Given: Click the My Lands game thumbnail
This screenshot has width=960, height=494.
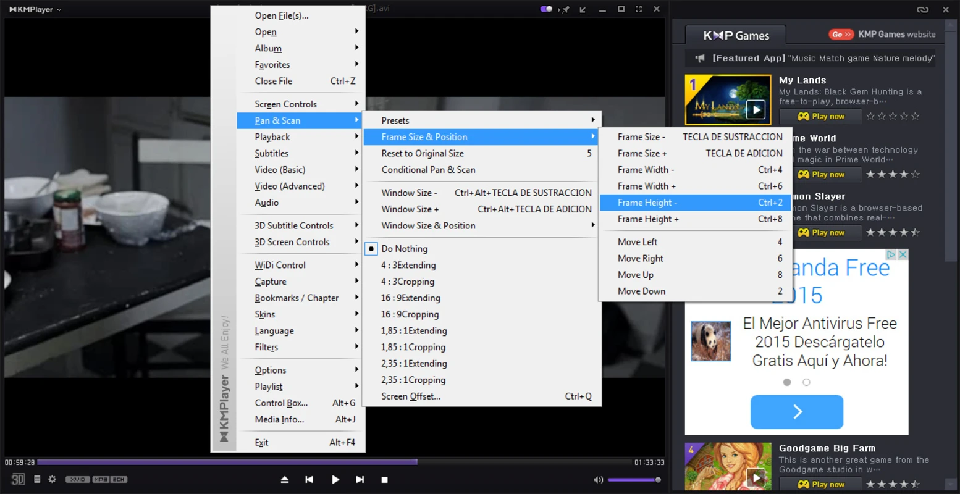Looking at the screenshot, I should click(727, 99).
